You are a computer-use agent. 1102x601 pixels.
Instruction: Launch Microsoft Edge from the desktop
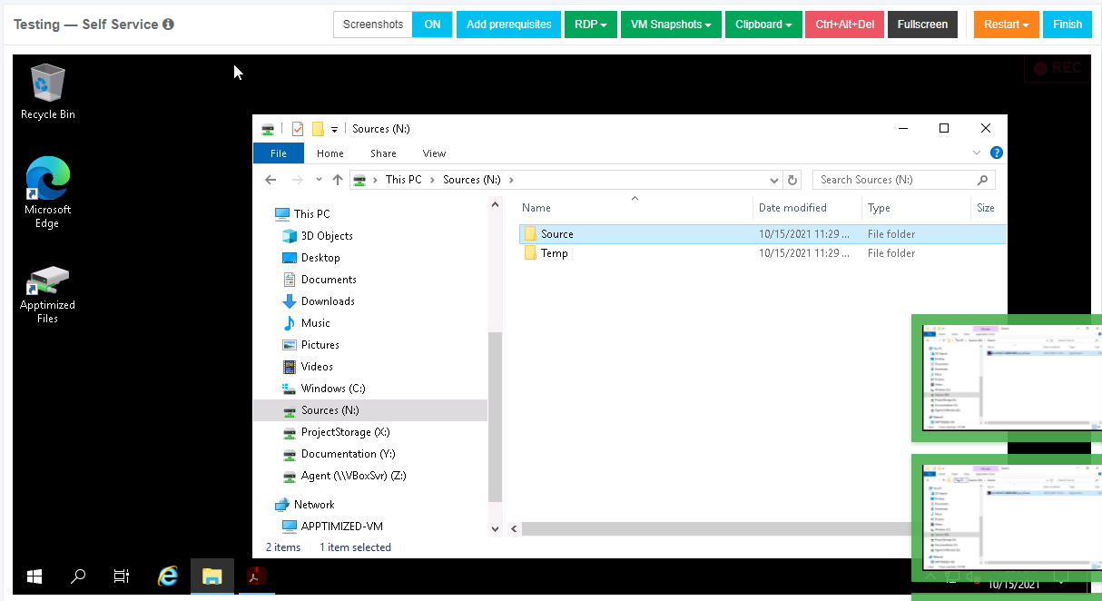coord(47,191)
